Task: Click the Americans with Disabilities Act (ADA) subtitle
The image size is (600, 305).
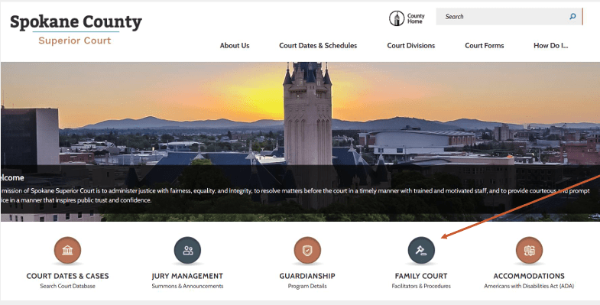Action: coord(529,286)
